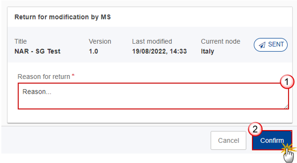The height and width of the screenshot is (163, 297).
Task: Focus the Reason for return text area
Action: tap(153, 96)
